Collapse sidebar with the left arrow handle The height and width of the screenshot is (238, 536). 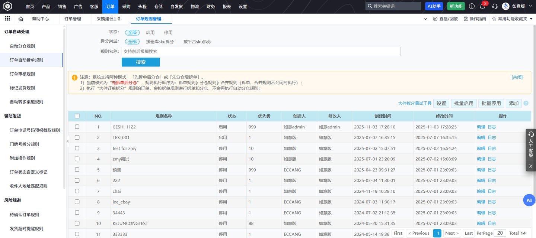coord(67,141)
